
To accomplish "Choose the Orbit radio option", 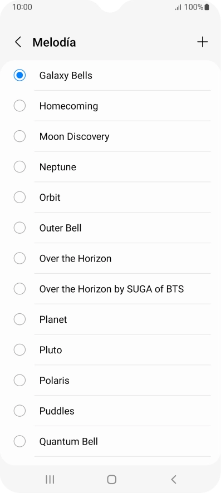I will point(19,198).
